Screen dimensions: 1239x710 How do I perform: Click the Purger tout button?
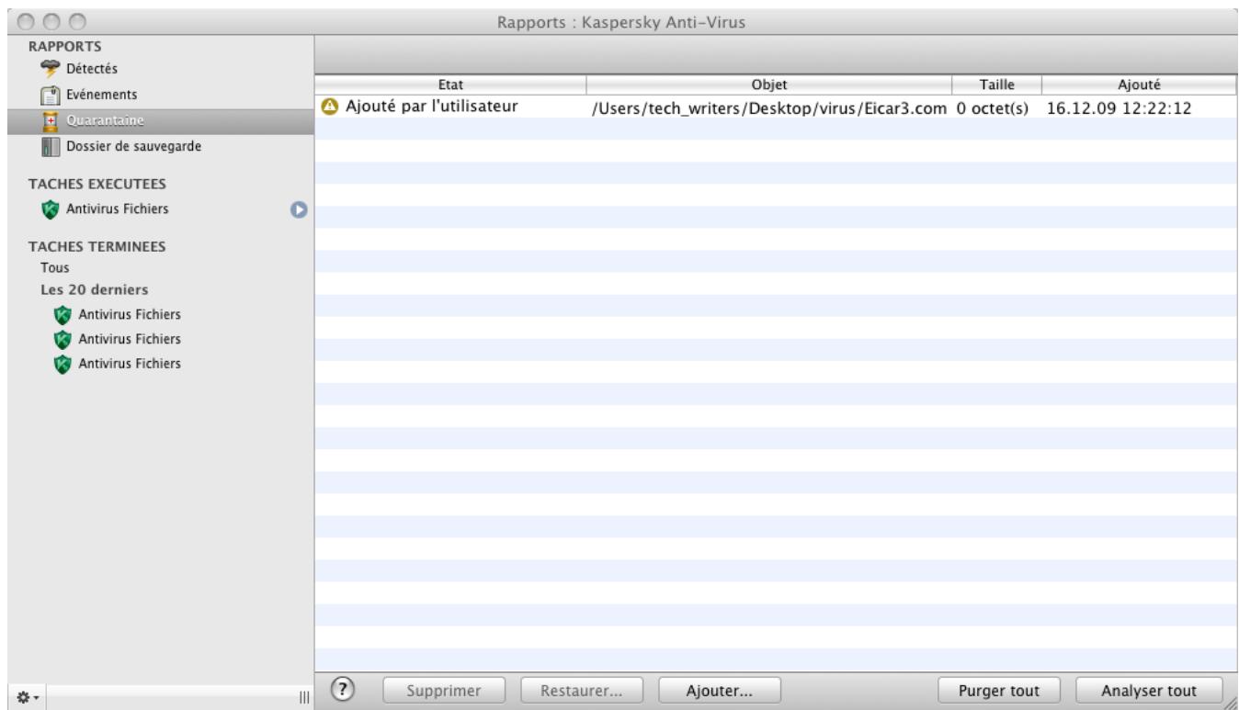(998, 690)
